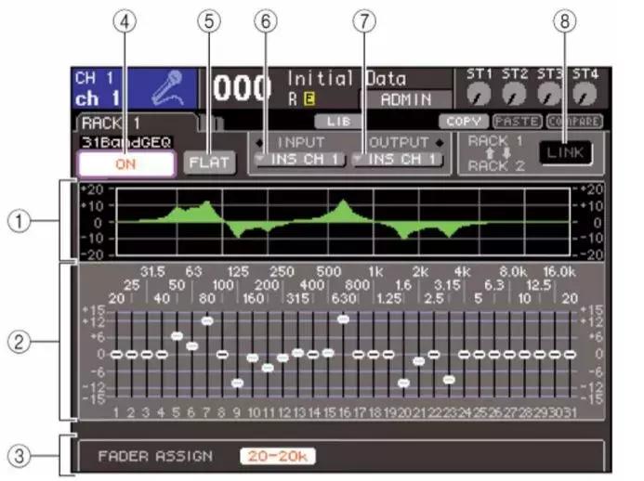Click the green EQ response graph
Image resolution: width=644 pixels, height=481 pixels.
point(343,222)
